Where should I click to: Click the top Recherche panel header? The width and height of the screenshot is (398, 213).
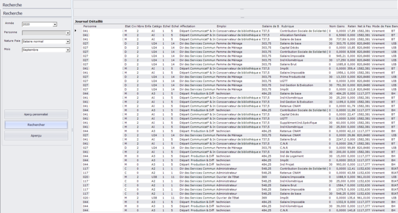click(x=12, y=5)
